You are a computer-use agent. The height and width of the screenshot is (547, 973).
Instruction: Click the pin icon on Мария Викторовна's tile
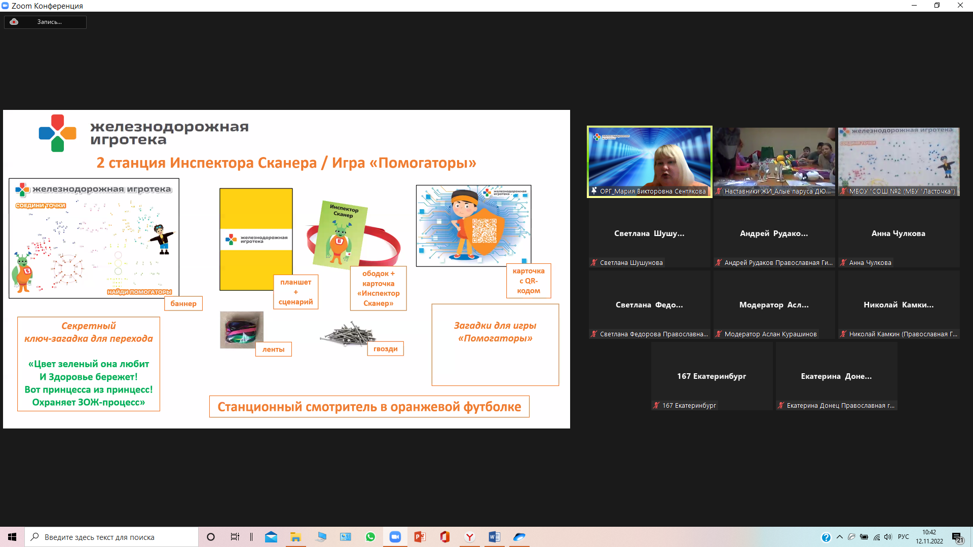coord(594,191)
